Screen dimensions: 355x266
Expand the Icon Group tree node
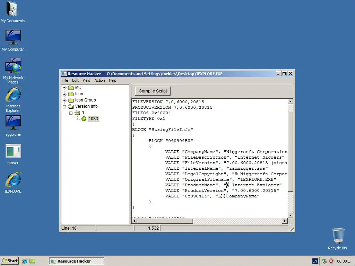pyautogui.click(x=64, y=100)
